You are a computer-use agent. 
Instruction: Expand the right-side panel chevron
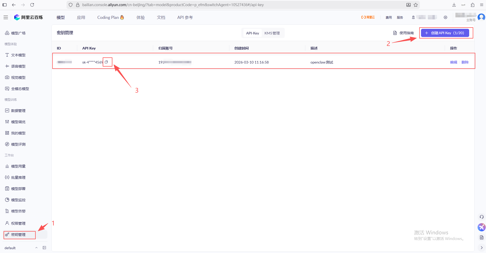click(481, 248)
